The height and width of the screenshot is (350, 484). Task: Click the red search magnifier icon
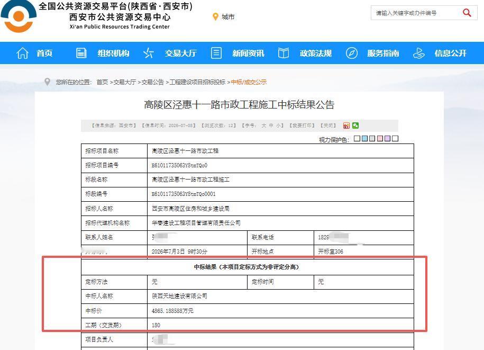click(467, 13)
